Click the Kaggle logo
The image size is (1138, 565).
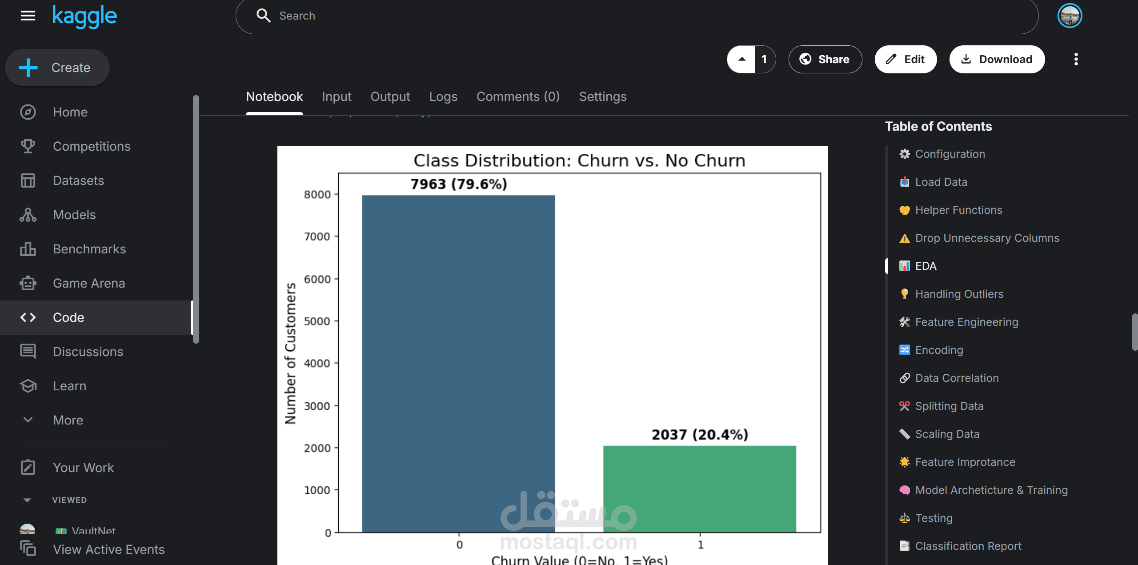84,16
